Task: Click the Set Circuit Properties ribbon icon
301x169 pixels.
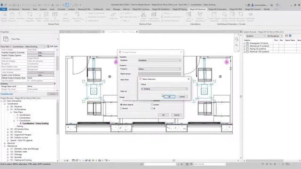Action: click(x=240, y=16)
